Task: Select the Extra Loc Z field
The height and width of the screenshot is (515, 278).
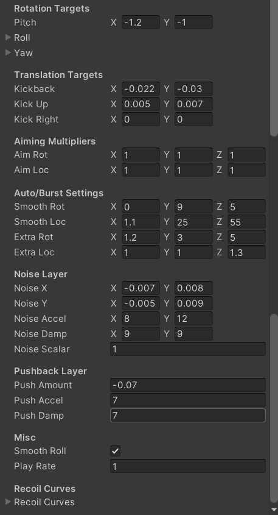Action: (x=246, y=252)
